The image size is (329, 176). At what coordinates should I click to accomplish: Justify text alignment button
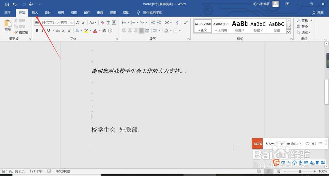(141, 31)
